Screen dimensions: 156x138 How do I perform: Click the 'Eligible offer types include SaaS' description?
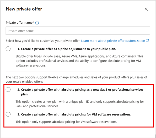pyautogui.click(x=79, y=61)
